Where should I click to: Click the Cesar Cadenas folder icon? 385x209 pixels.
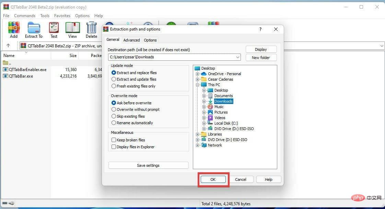point(203,79)
